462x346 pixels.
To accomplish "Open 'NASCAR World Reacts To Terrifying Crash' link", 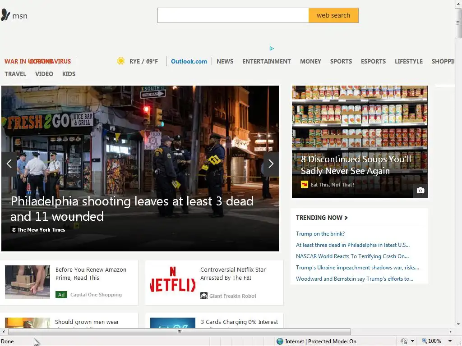I will pyautogui.click(x=352, y=256).
